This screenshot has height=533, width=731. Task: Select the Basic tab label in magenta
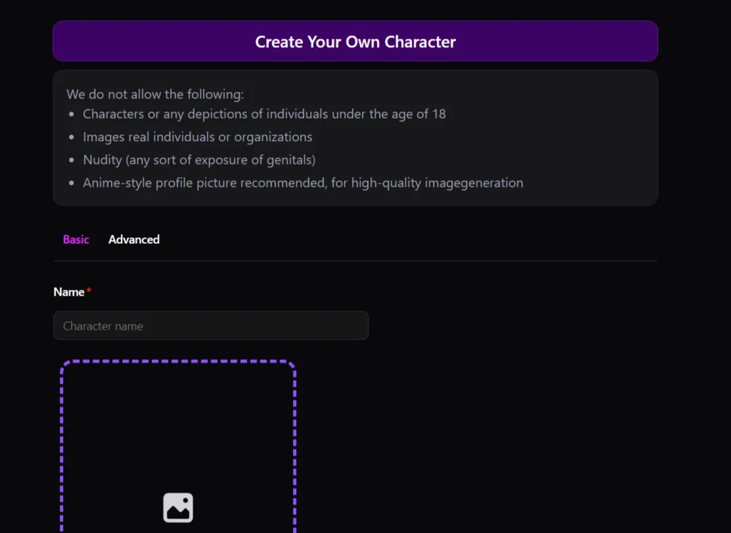coord(76,239)
